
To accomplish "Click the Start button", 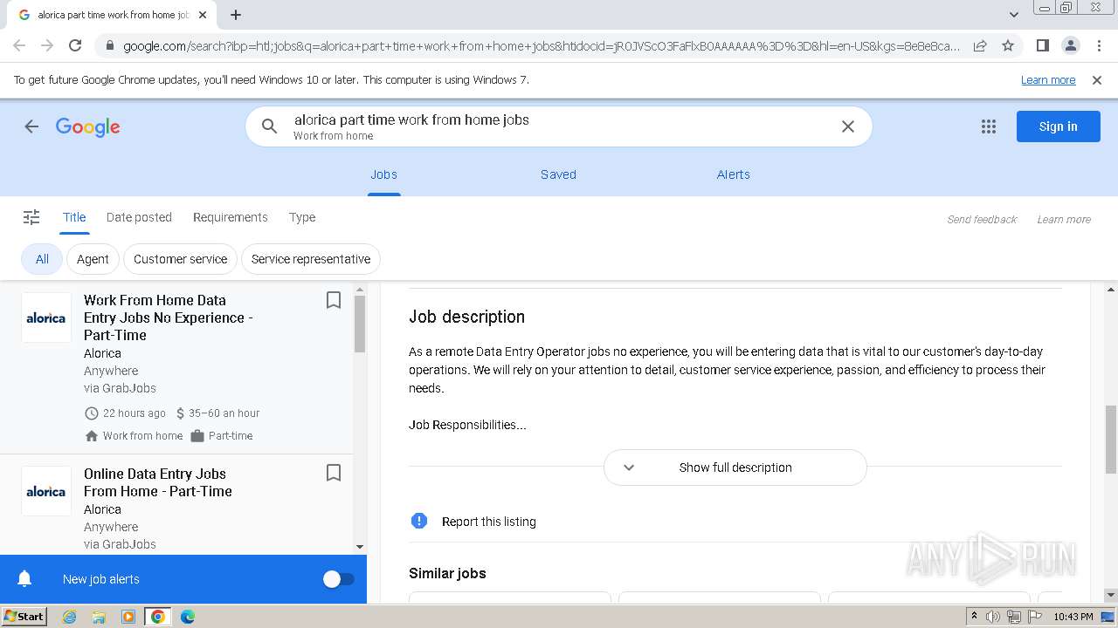I will [x=24, y=617].
